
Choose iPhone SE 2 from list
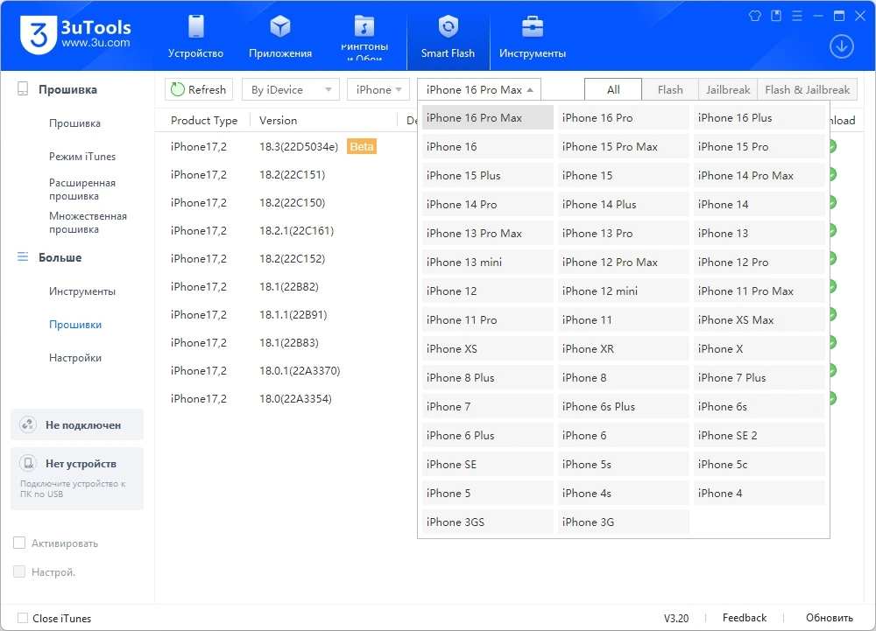[759, 435]
